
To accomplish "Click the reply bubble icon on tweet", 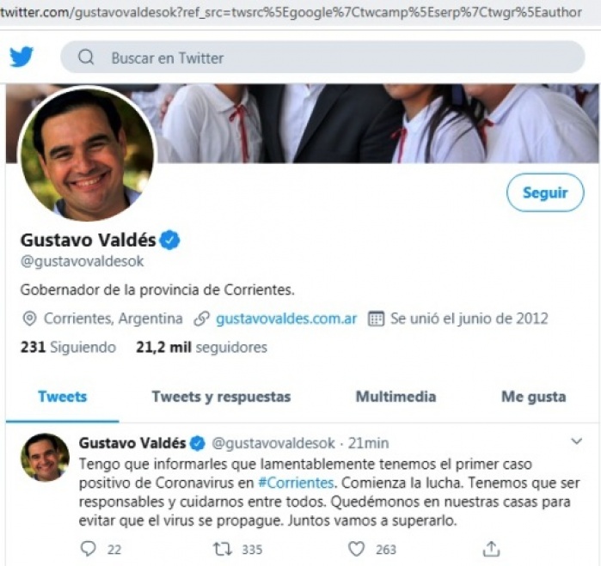I will click(89, 549).
